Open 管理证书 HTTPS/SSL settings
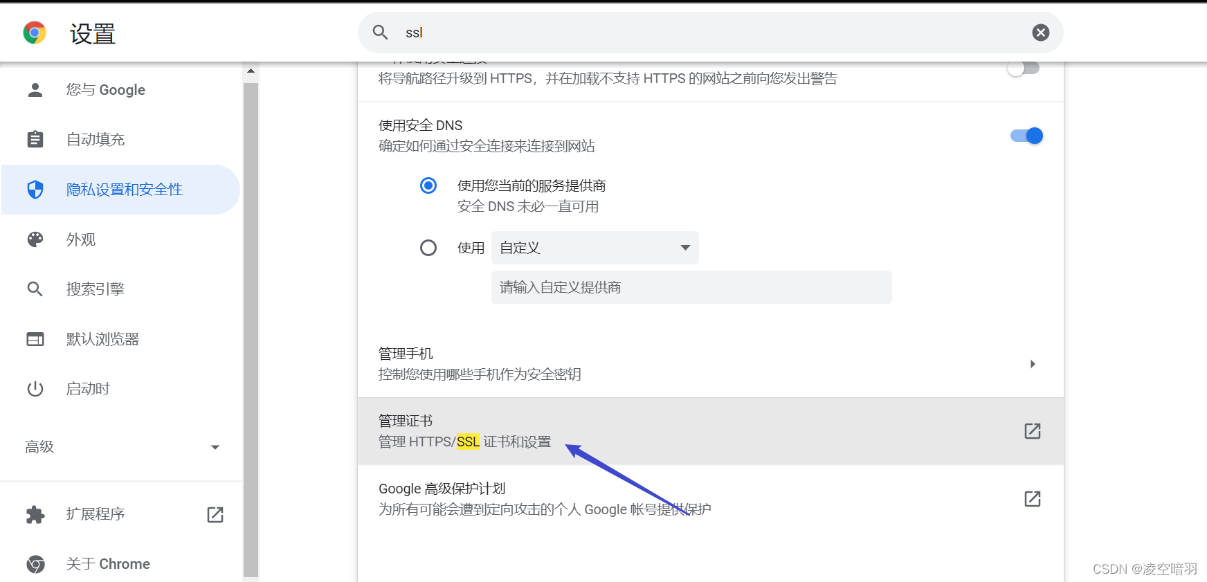 711,431
